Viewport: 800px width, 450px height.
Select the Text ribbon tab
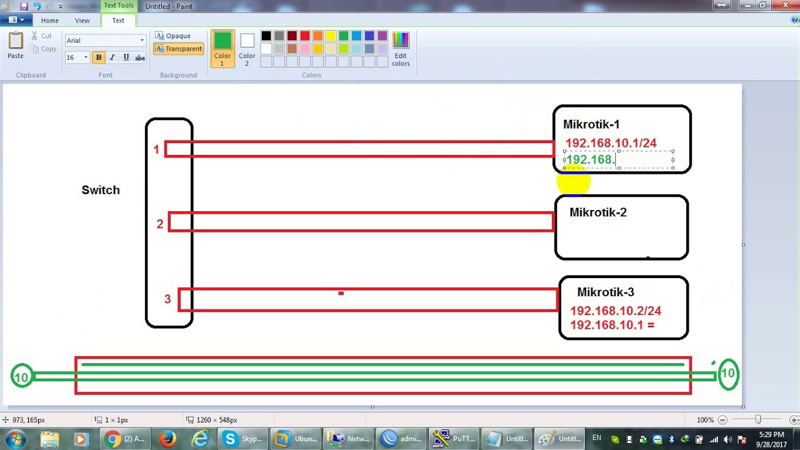click(118, 21)
